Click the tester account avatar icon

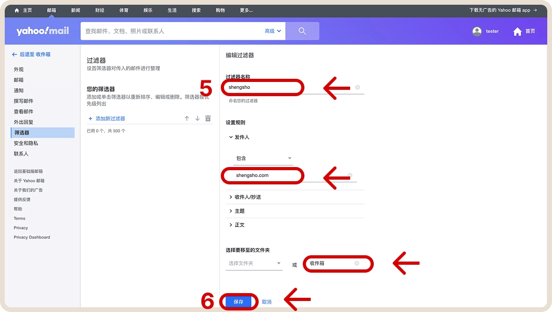point(477,30)
